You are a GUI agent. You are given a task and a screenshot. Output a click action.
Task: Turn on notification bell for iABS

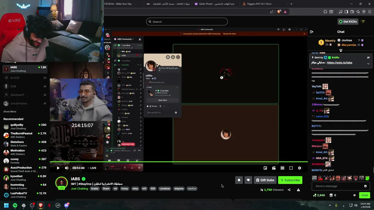click(239, 180)
